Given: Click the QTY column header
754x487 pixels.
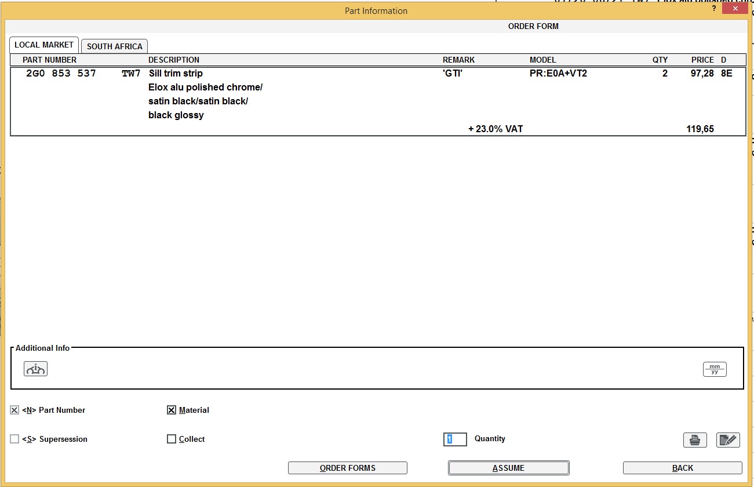Looking at the screenshot, I should tap(660, 60).
